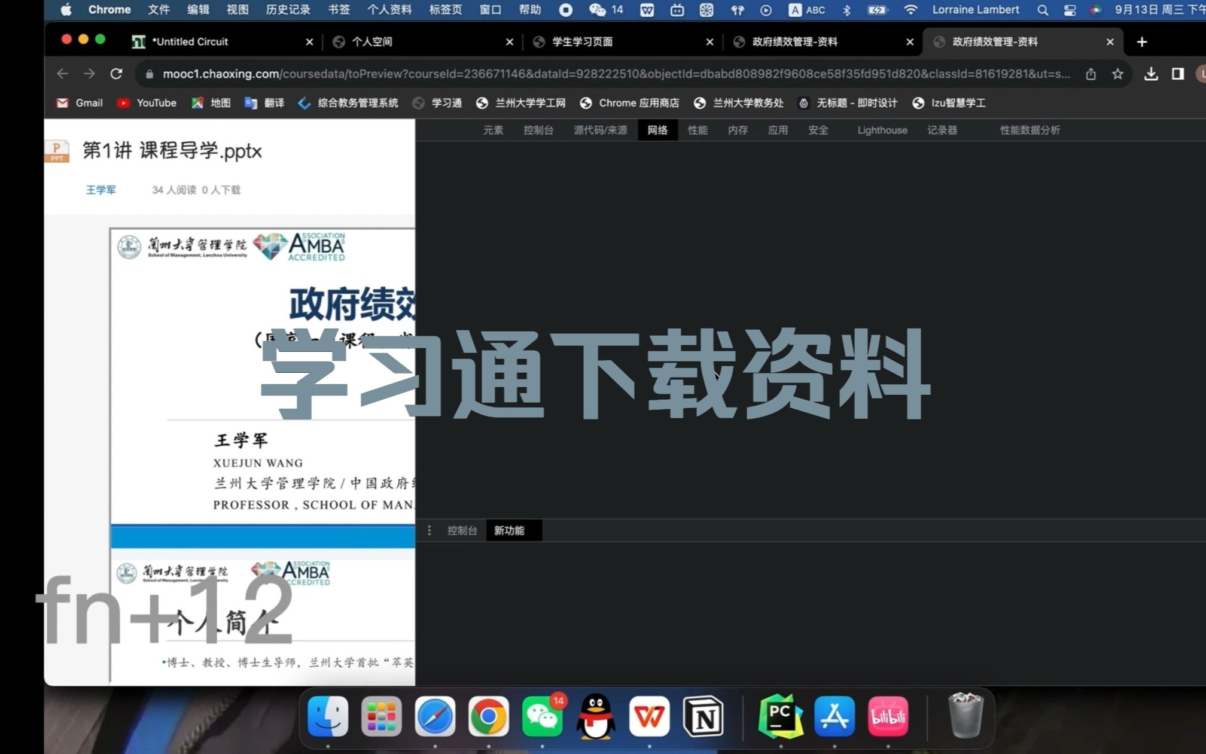1206x754 pixels.
Task: Open the Trash in the Dock
Action: 965,715
